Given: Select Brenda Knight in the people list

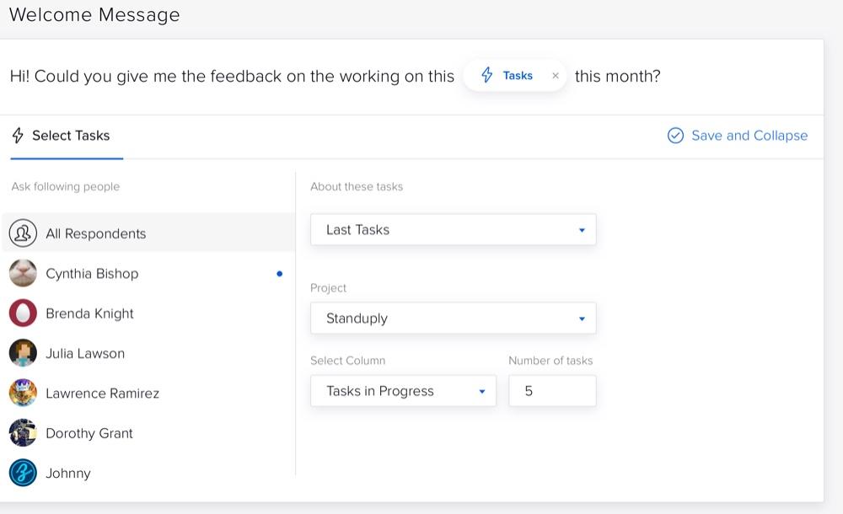Looking at the screenshot, I should click(x=148, y=313).
